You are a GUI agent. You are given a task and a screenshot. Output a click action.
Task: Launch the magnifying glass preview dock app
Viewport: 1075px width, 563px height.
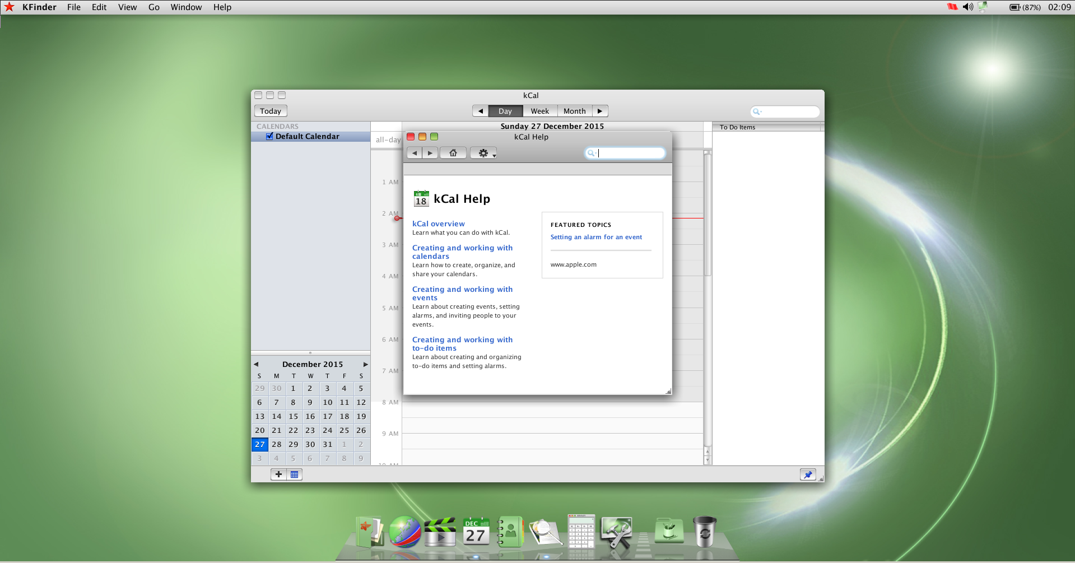[x=545, y=532]
